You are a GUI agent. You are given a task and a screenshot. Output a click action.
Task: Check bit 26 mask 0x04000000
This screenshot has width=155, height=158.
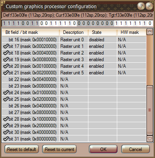pos(6,106)
